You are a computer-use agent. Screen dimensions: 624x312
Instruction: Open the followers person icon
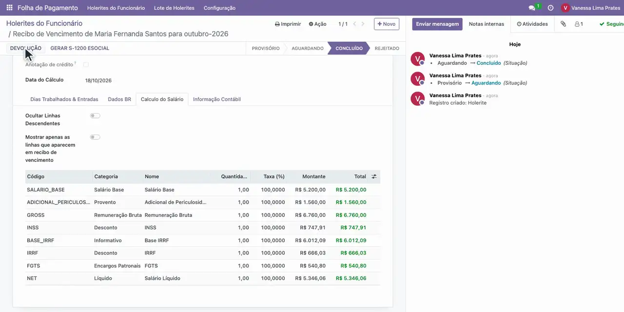579,24
